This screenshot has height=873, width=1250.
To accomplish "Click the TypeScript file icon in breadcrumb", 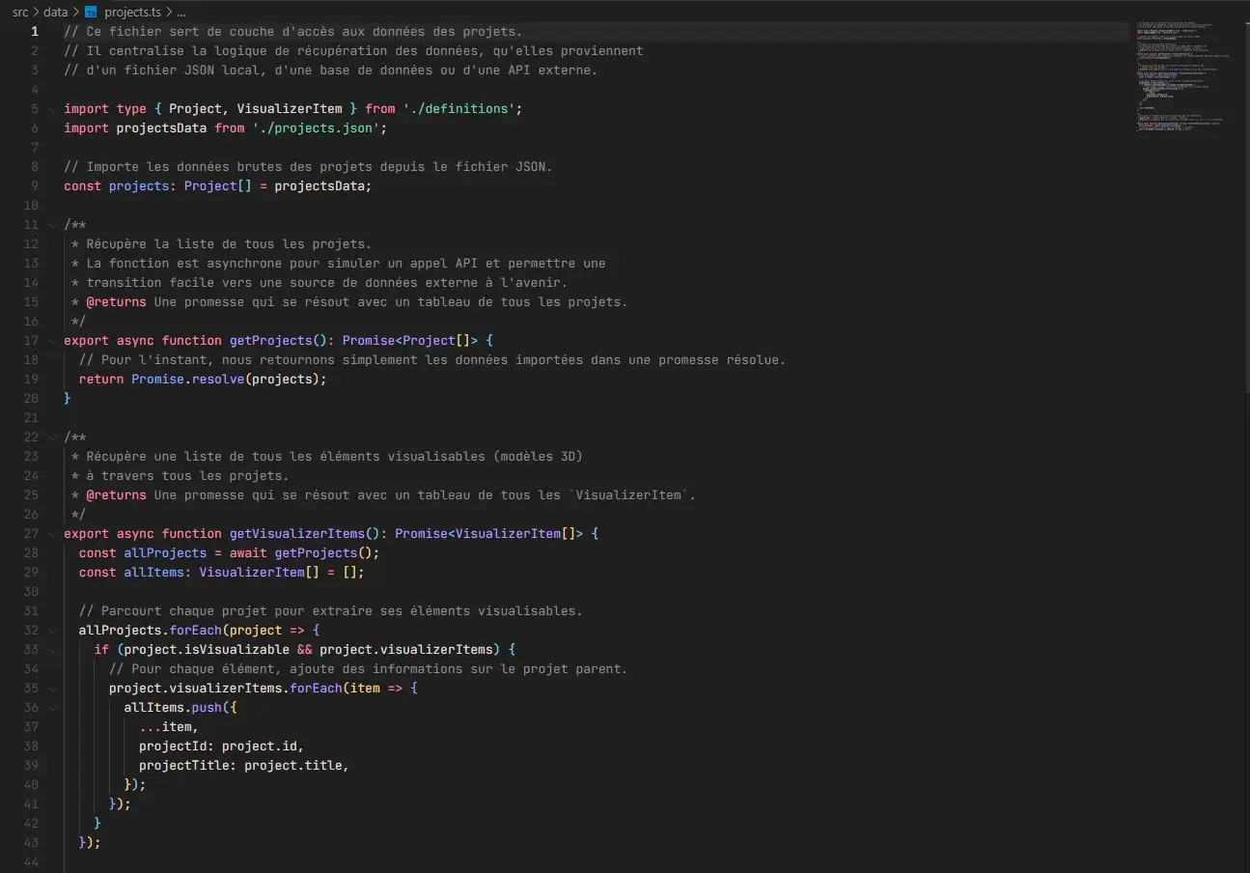I will (x=91, y=13).
